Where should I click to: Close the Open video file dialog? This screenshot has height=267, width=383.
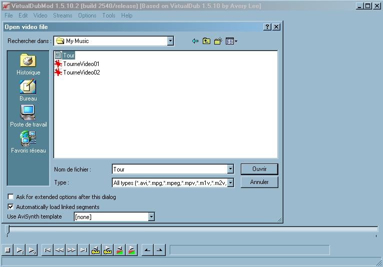pyautogui.click(x=276, y=27)
